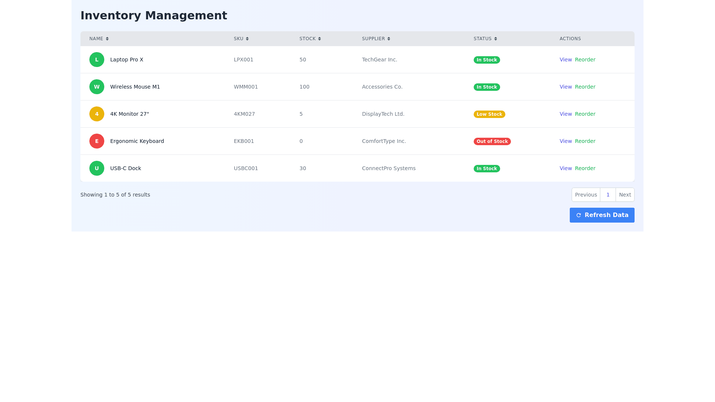Viewport: 715px width, 402px height.
Task: Click the green L avatar for Laptop Pro X
Action: pos(97,60)
